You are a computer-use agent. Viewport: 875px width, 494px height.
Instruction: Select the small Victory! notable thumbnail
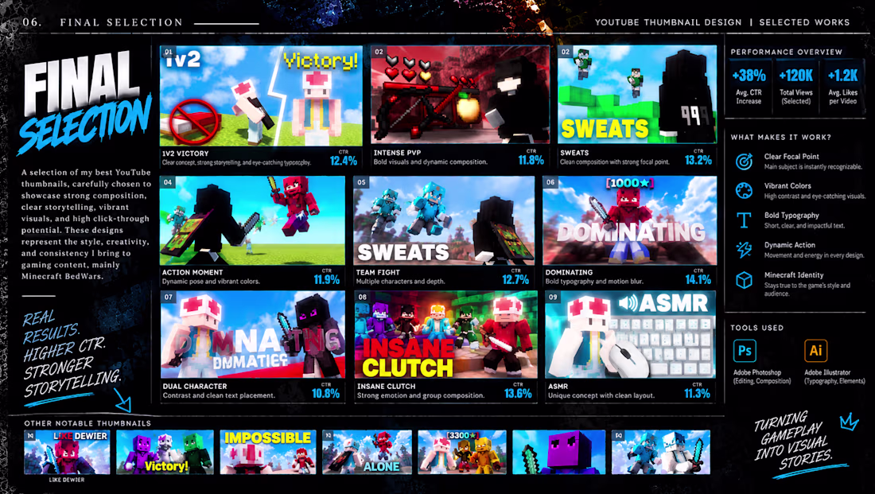coord(165,452)
